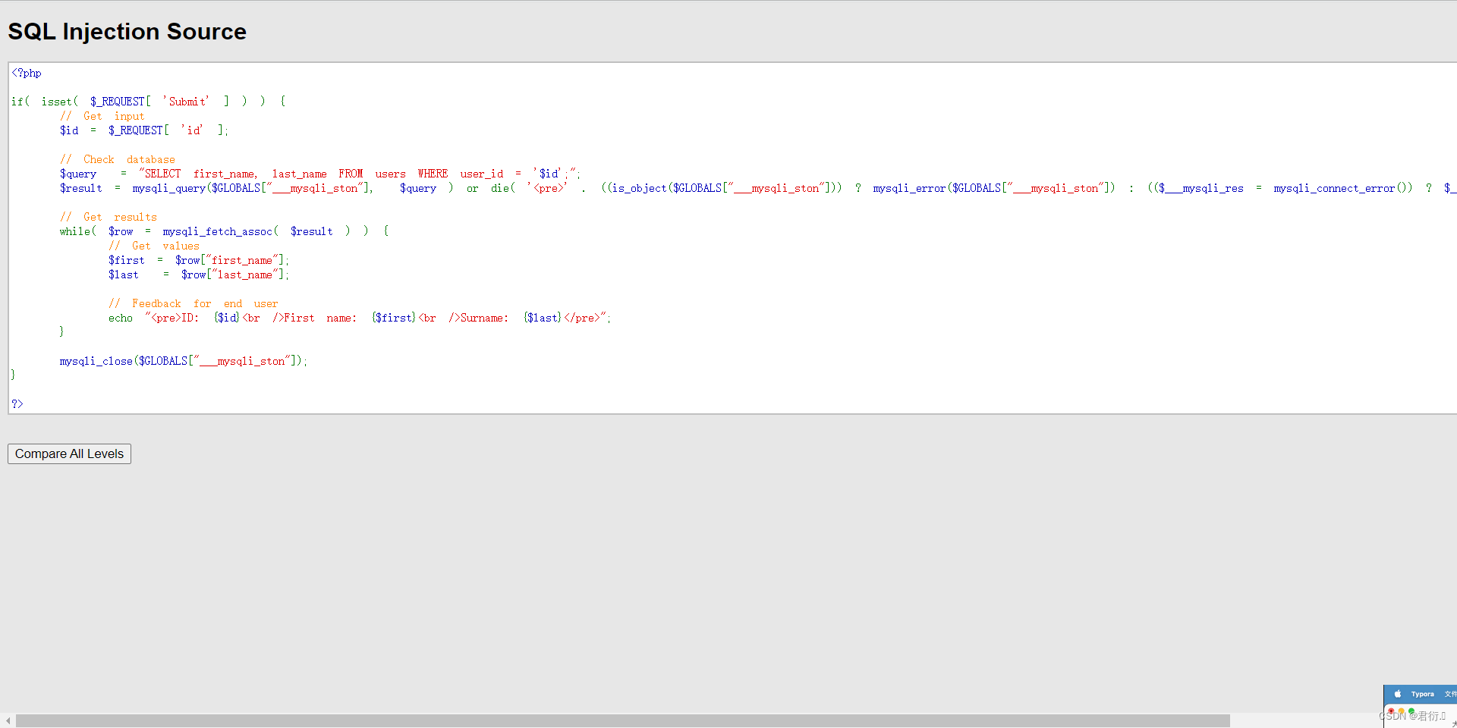This screenshot has height=728, width=1457.
Task: Click the '// Get input' comment
Action: [102, 116]
